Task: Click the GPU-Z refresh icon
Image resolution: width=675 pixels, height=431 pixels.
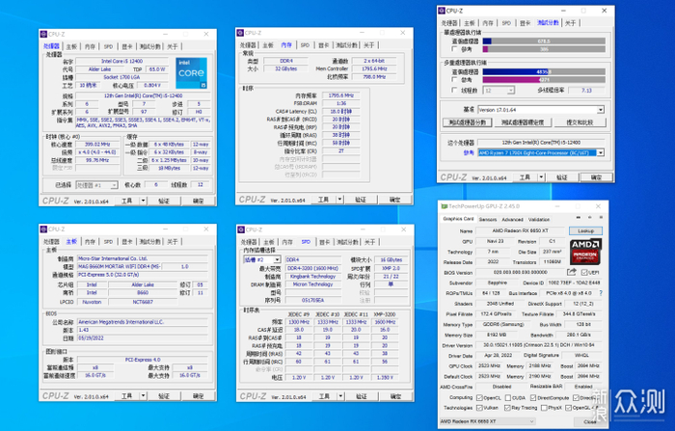Action: pos(590,218)
